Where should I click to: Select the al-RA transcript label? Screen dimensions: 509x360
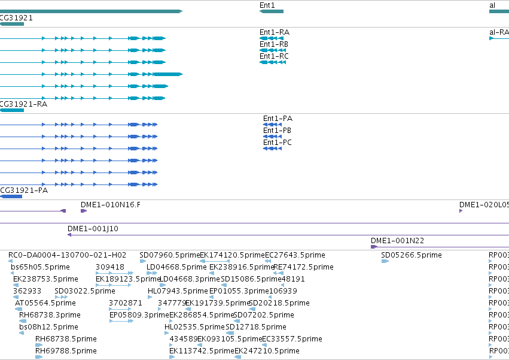coord(499,32)
